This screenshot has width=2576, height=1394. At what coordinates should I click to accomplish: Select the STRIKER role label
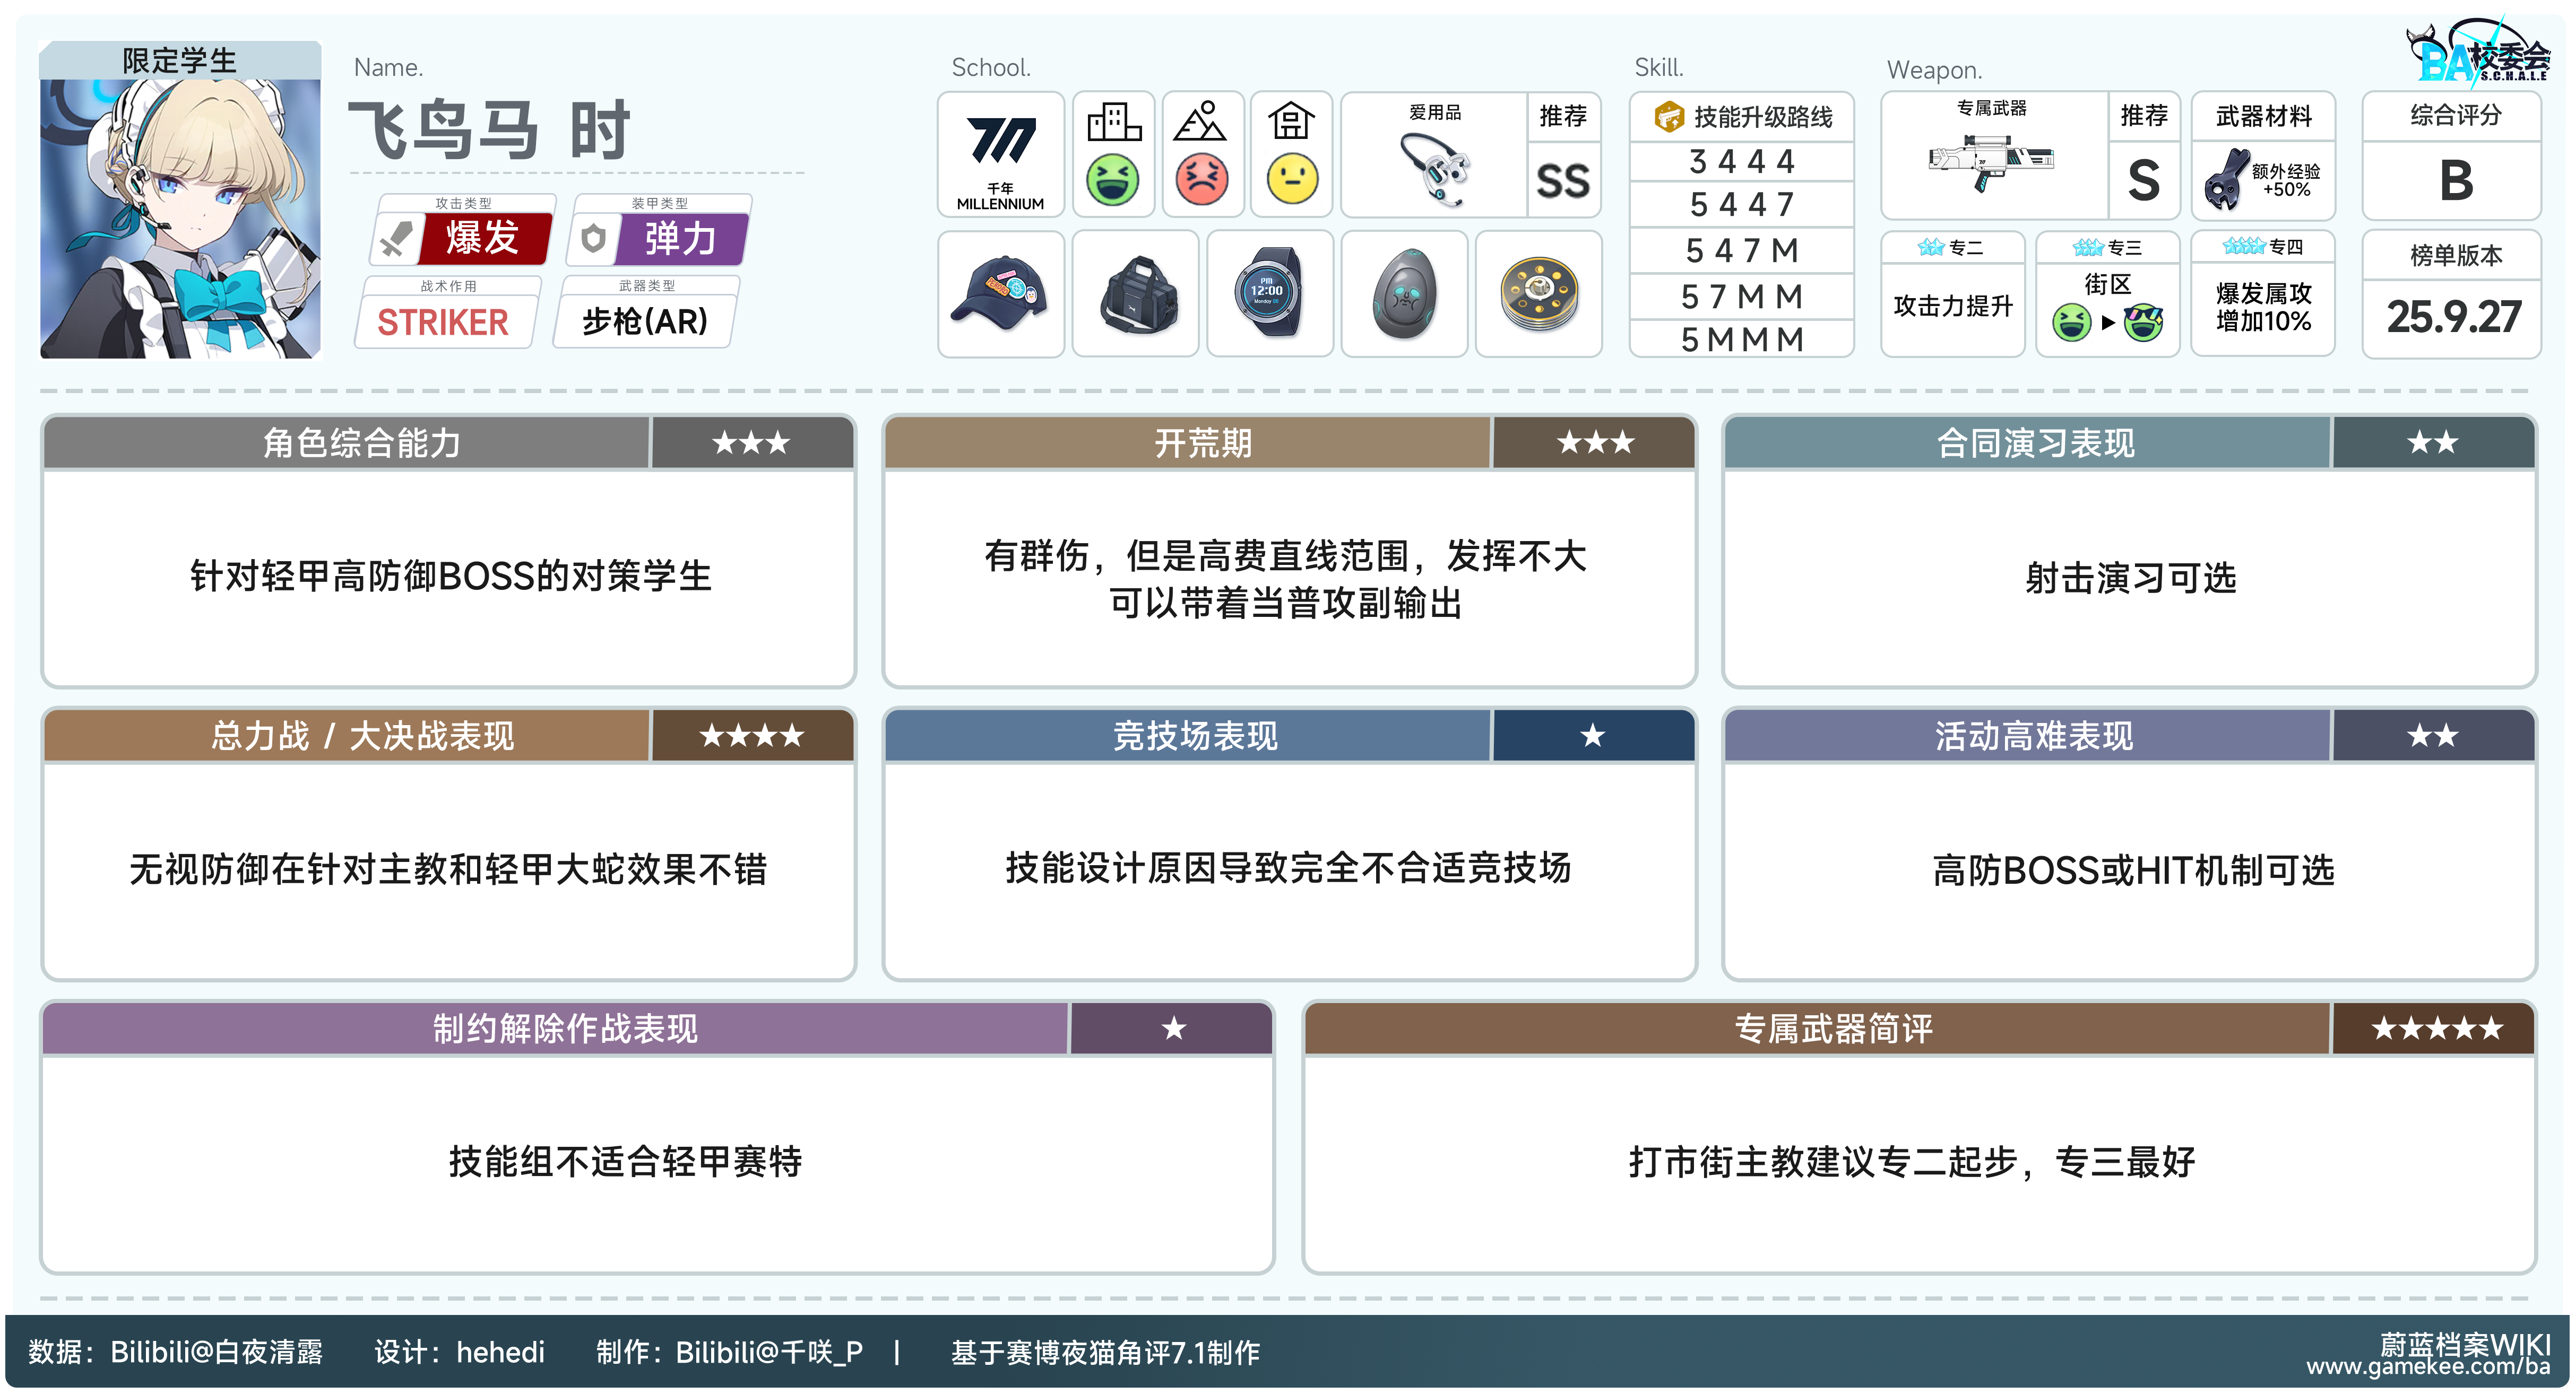(443, 322)
